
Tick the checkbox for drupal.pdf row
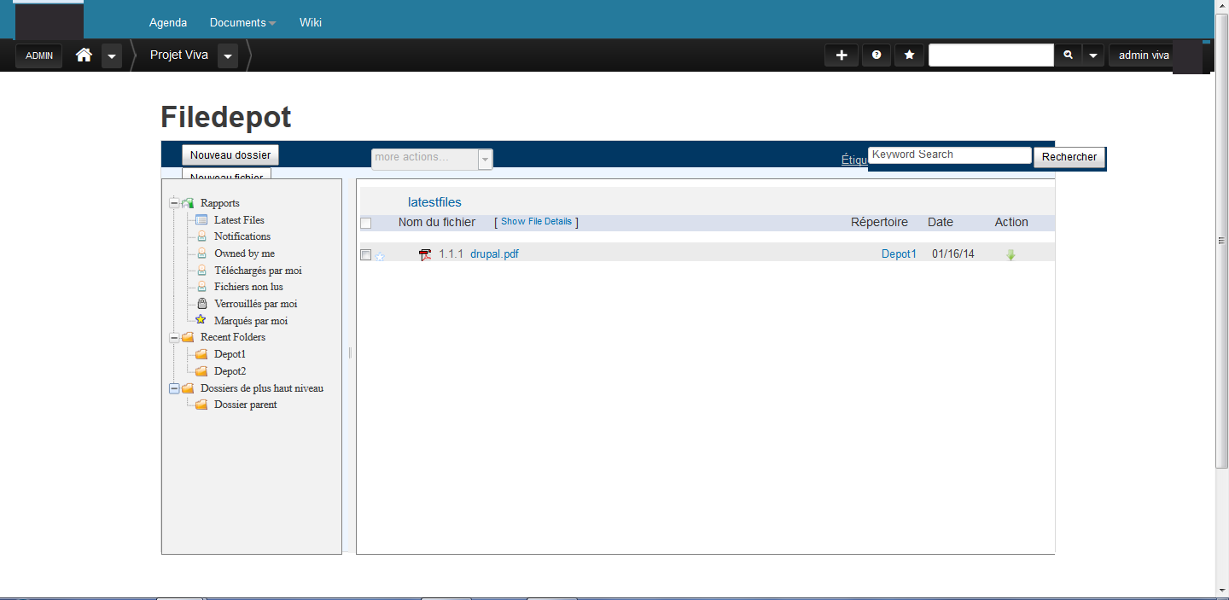point(366,254)
